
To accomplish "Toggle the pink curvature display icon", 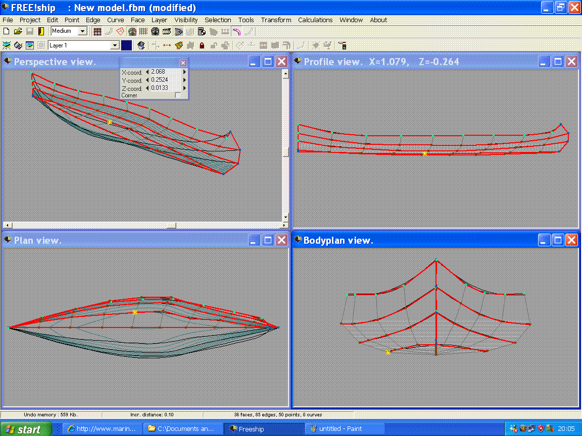I will click(236, 31).
